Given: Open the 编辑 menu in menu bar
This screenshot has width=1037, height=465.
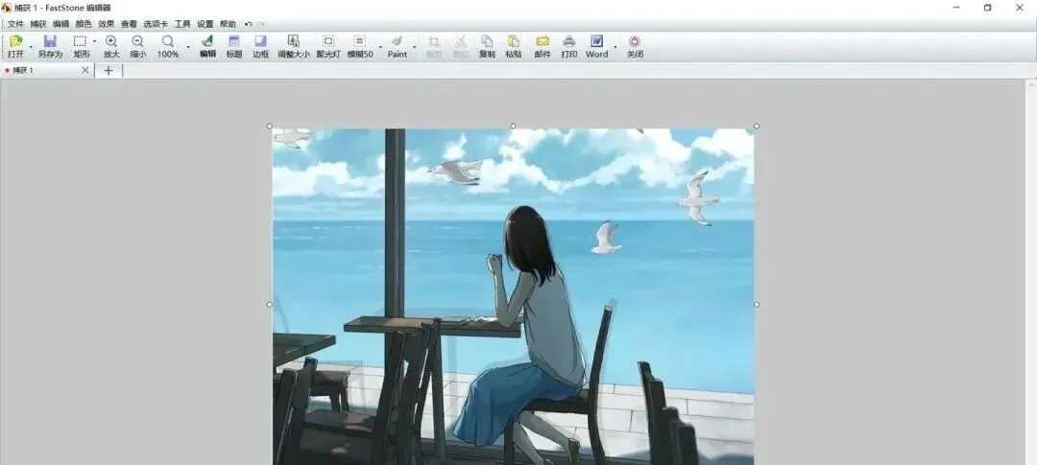Looking at the screenshot, I should point(60,24).
